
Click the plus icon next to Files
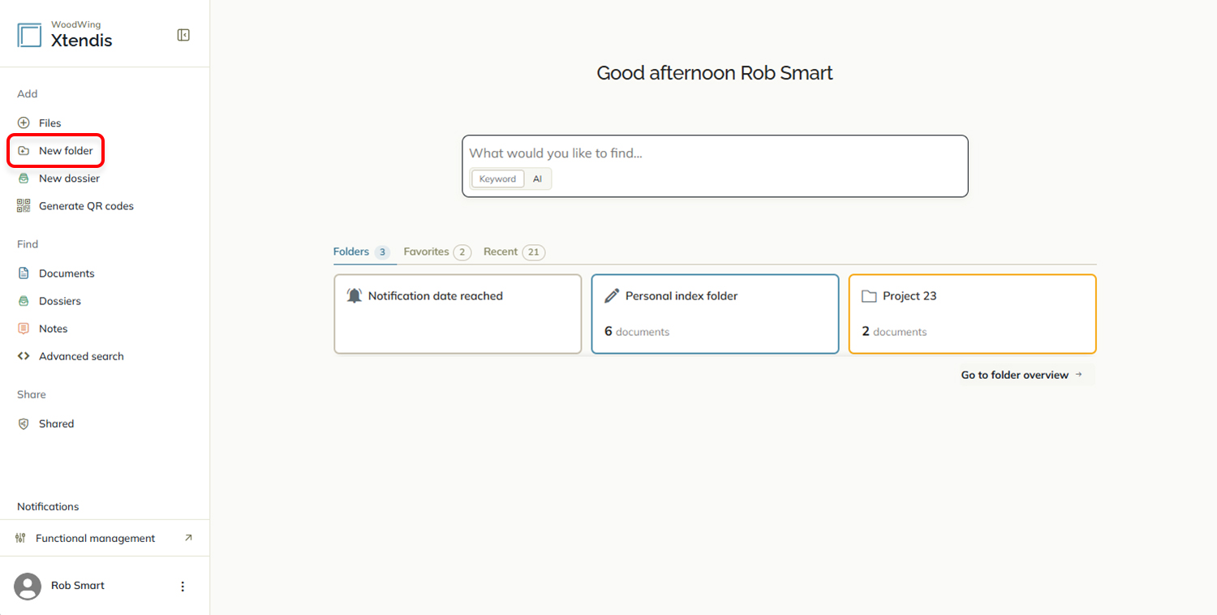pos(24,123)
